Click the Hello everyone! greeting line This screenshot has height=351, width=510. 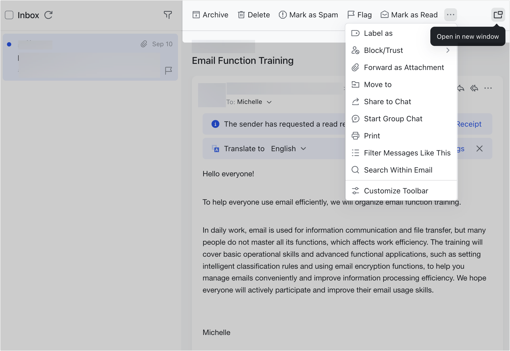coord(228,174)
